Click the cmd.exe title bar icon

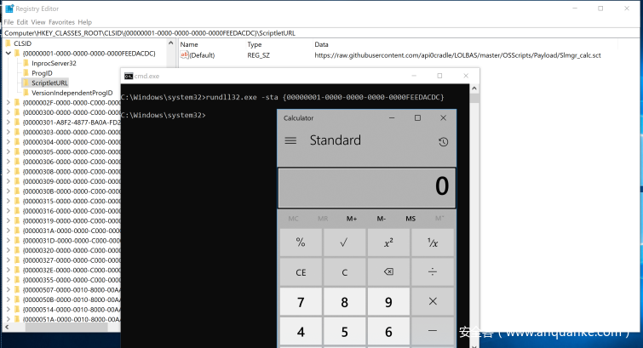[129, 76]
